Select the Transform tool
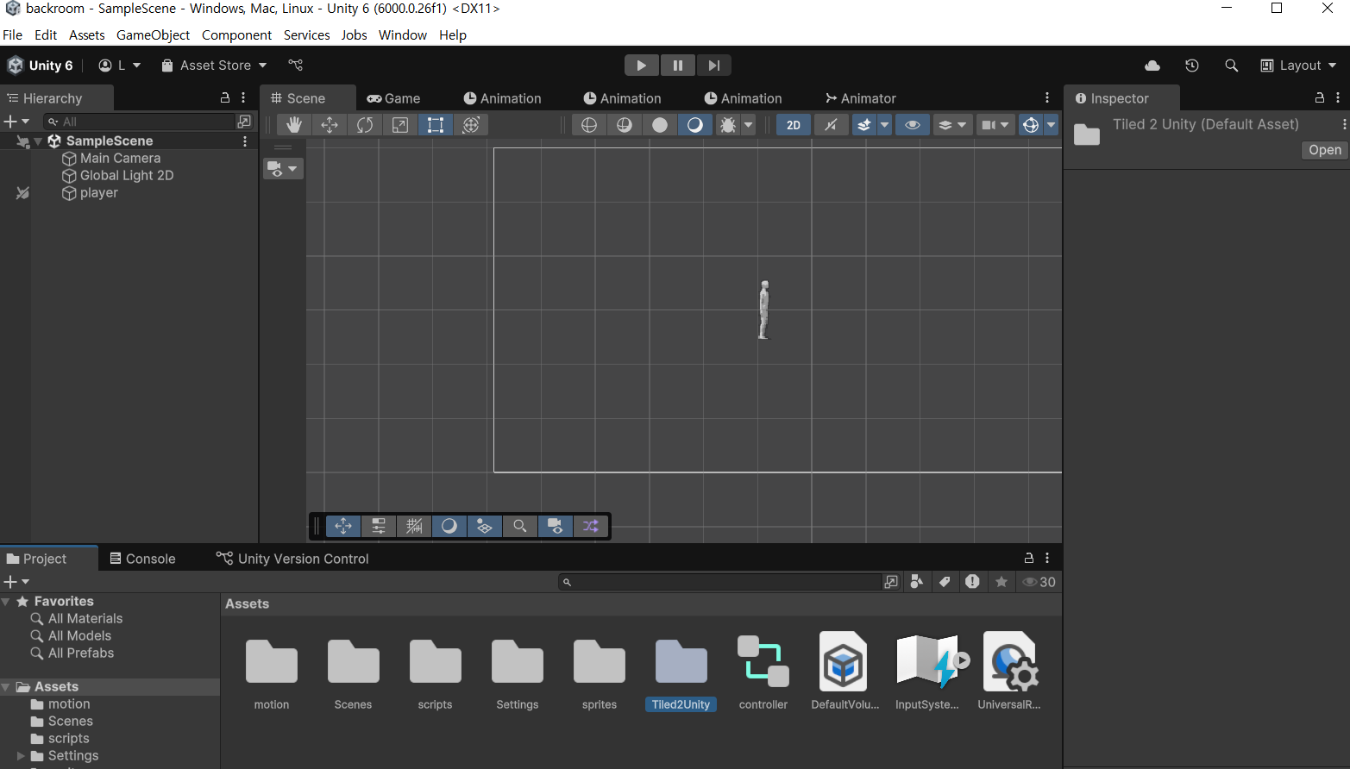This screenshot has height=769, width=1350. [x=471, y=125]
